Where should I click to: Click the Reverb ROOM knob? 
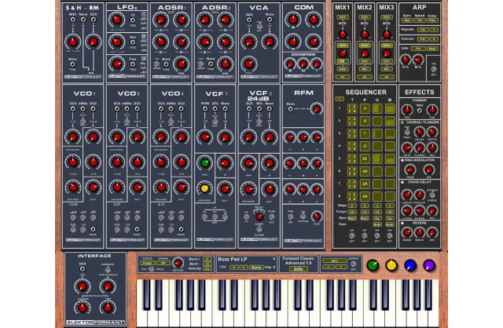[x=407, y=232]
